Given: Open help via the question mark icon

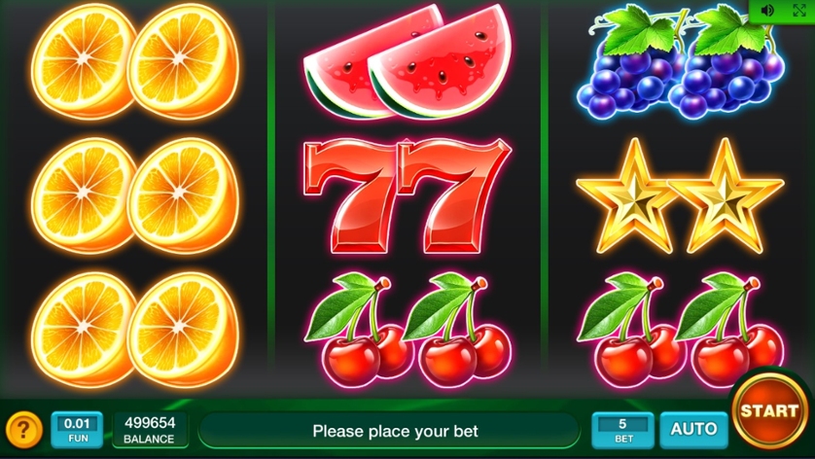Looking at the screenshot, I should (23, 430).
